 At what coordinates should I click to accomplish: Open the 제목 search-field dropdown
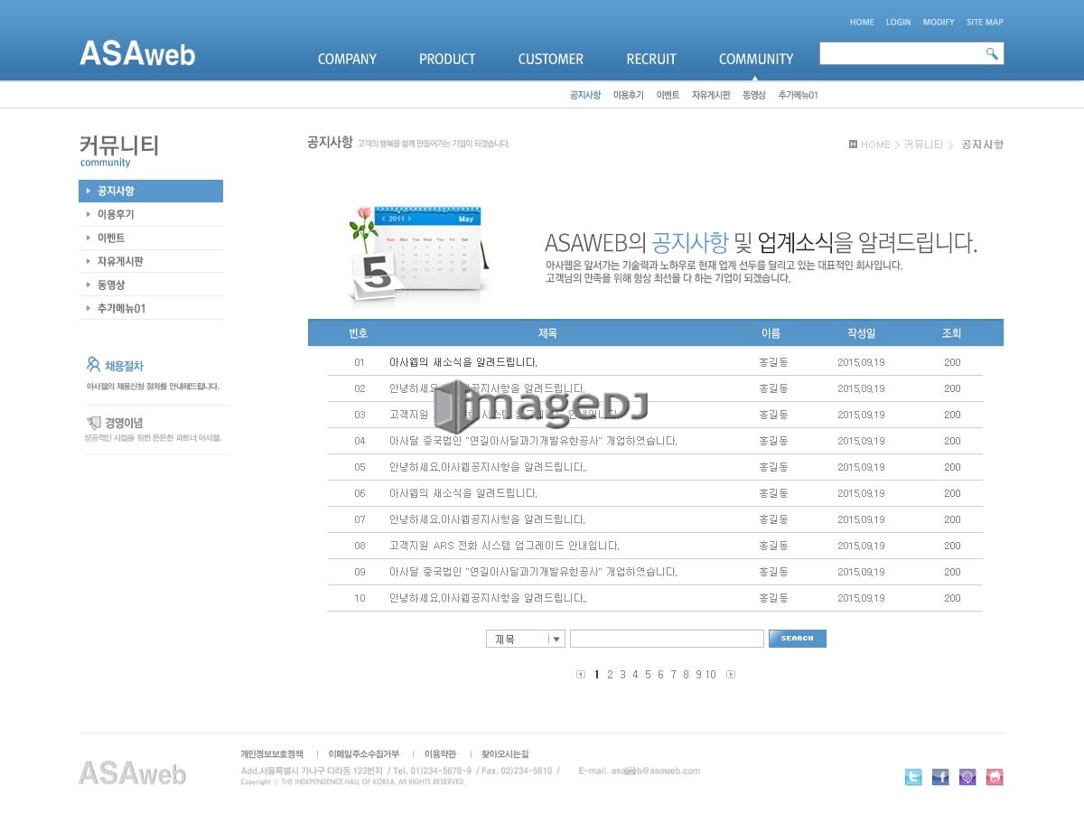click(526, 639)
